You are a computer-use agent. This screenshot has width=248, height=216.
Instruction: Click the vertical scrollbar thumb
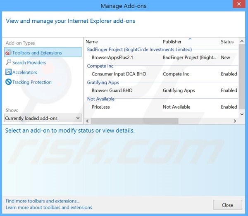242,77
